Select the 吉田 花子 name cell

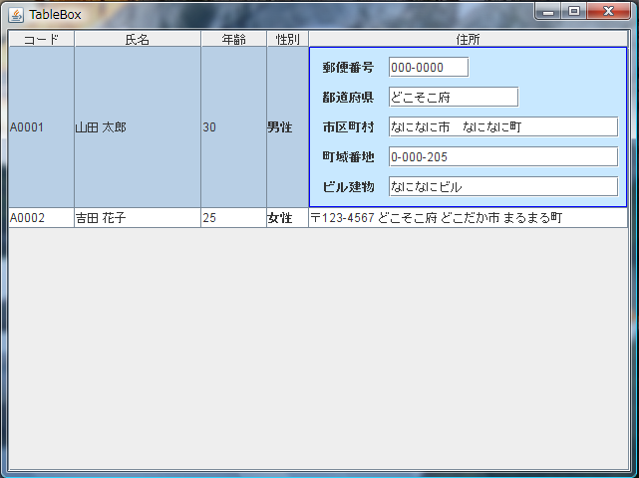[138, 218]
